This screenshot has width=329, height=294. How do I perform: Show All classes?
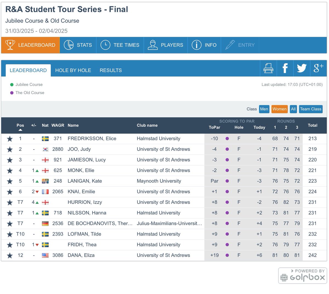[x=293, y=109]
